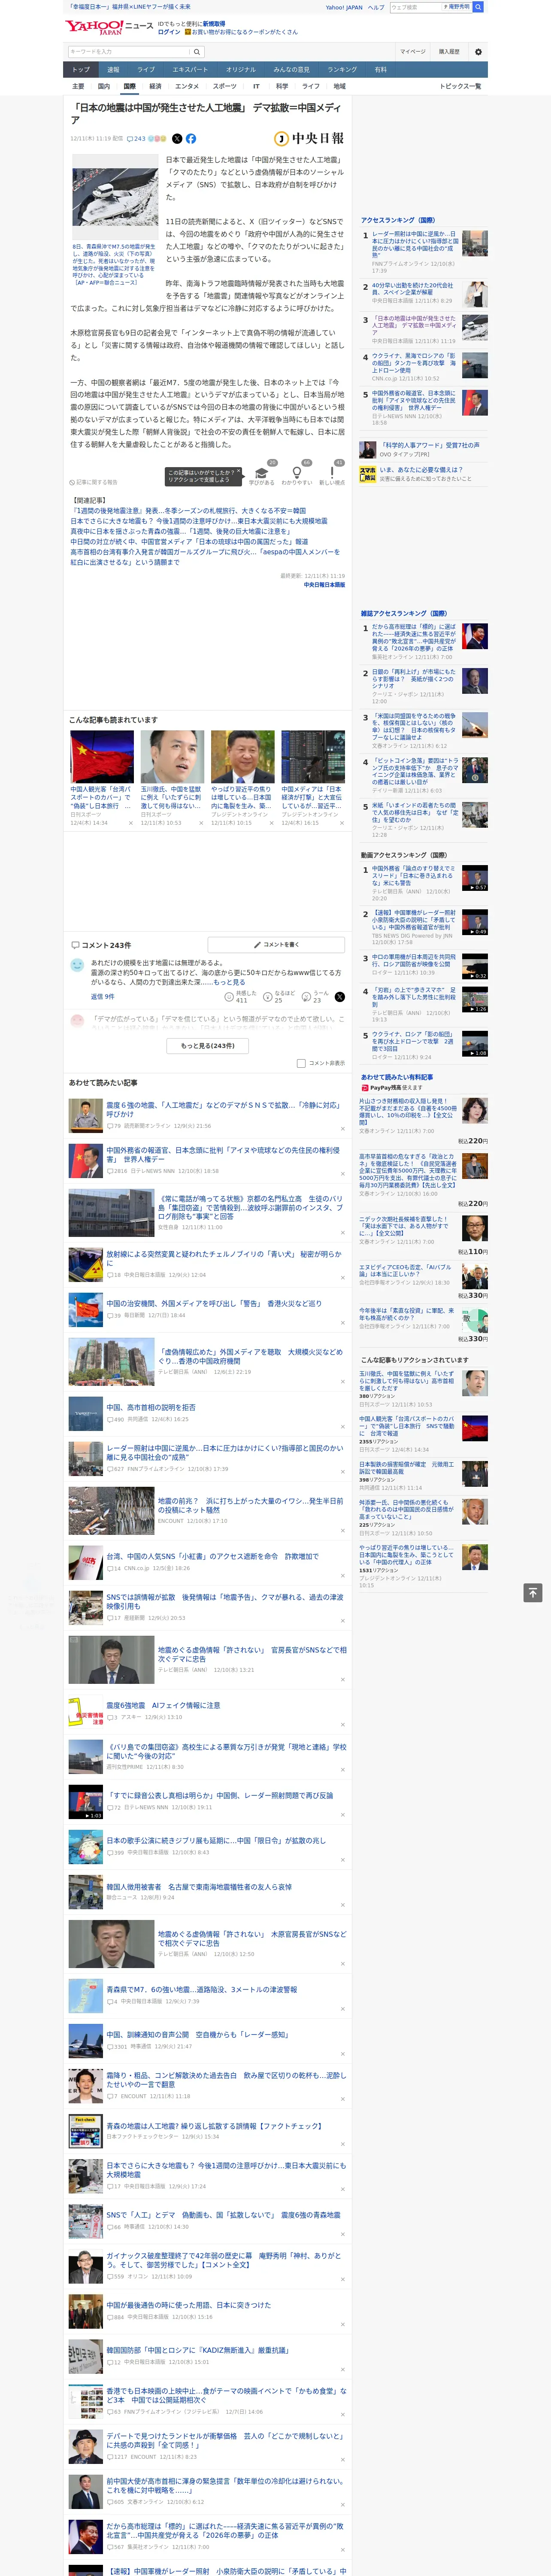The width and height of the screenshot is (551, 2576).
Task: Select the ランキング tab
Action: click(x=342, y=70)
